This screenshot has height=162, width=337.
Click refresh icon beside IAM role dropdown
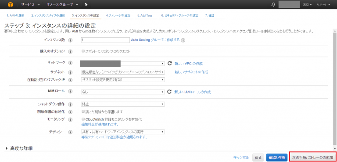point(169,92)
